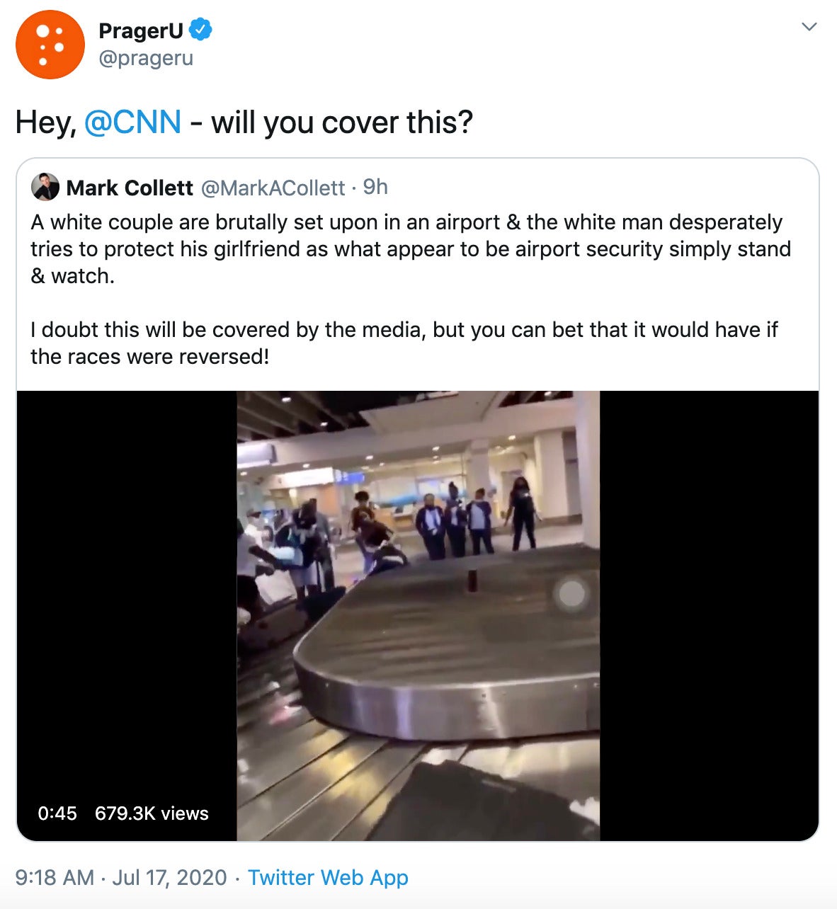Click the 9:18 AM · Jul 17, 2020 timestamp
Image resolution: width=837 pixels, height=909 pixels.
pyautogui.click(x=121, y=878)
